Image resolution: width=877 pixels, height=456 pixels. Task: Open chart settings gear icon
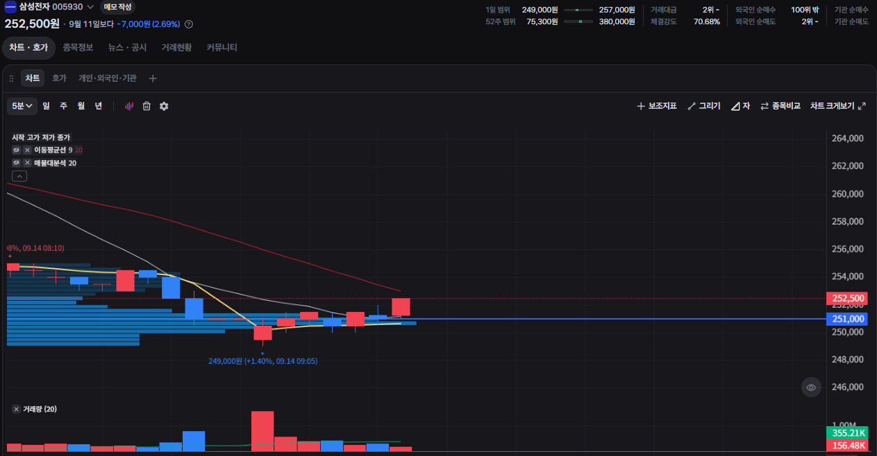pyautogui.click(x=164, y=106)
